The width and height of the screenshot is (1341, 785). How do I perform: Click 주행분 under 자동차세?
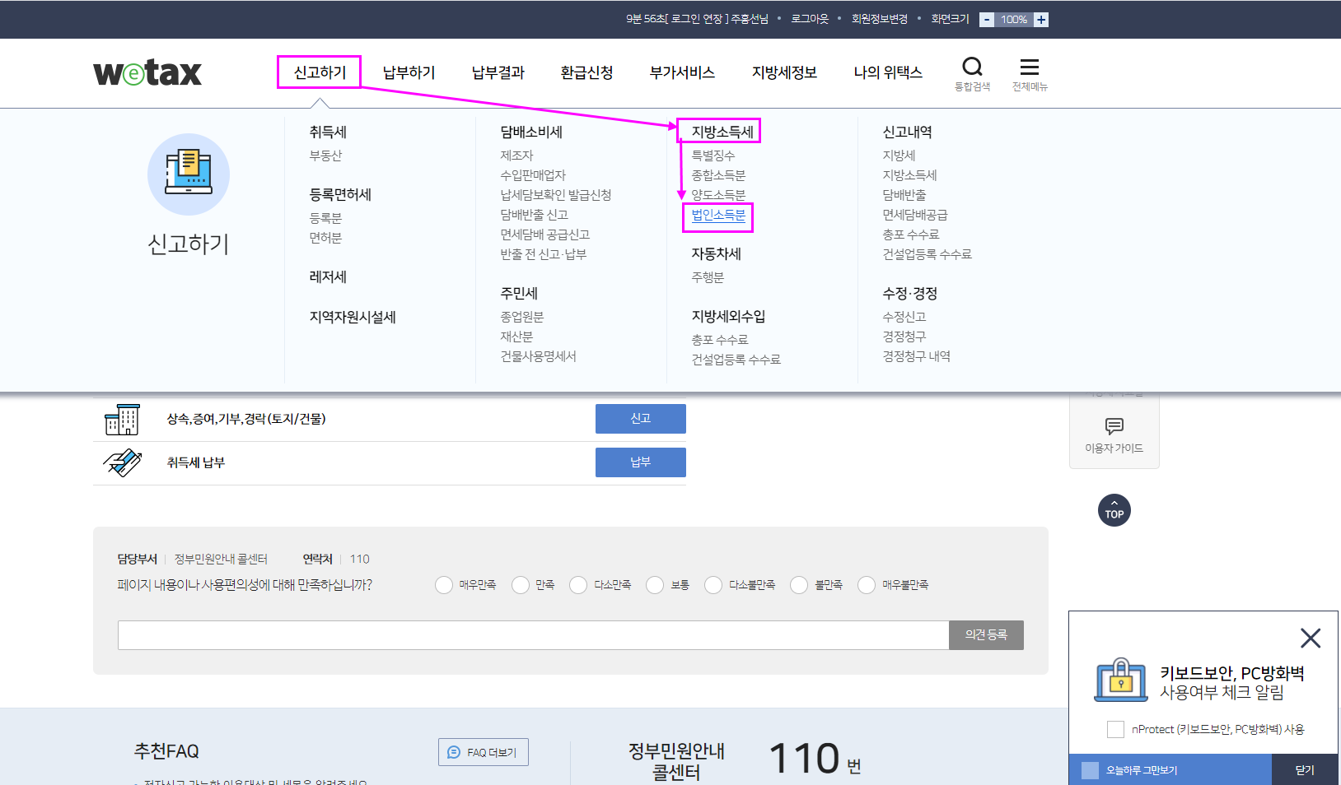pyautogui.click(x=708, y=277)
